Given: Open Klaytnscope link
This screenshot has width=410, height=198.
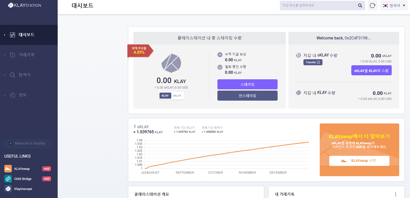Looking at the screenshot, I should click(x=23, y=189).
